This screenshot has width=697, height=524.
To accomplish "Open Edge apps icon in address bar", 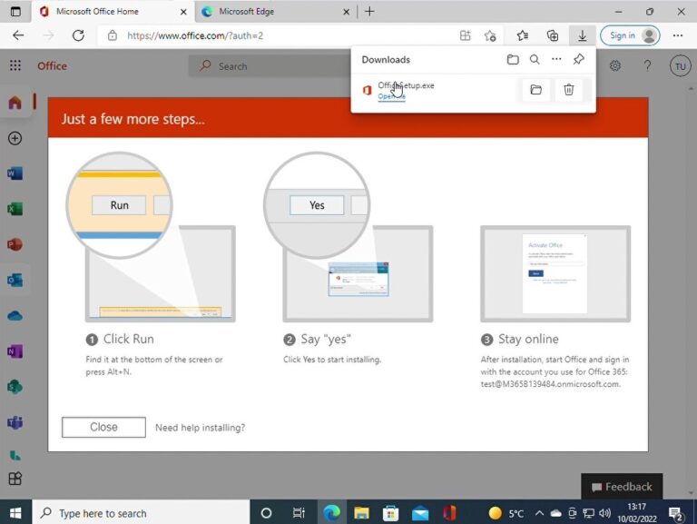I will point(465,35).
